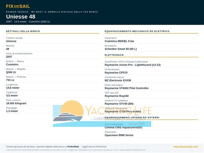Click engine brand value Cummins
Viewport: 204px width, 153px height.
click(x=12, y=65)
